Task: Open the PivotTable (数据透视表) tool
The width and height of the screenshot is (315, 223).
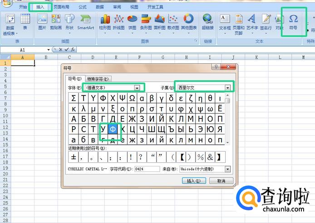Action: (x=10, y=24)
